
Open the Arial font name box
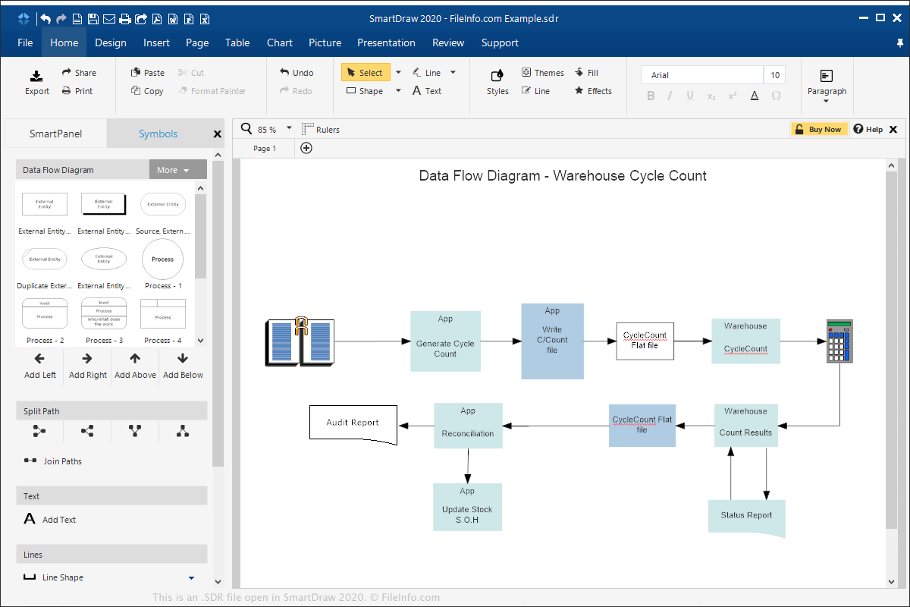pyautogui.click(x=701, y=75)
